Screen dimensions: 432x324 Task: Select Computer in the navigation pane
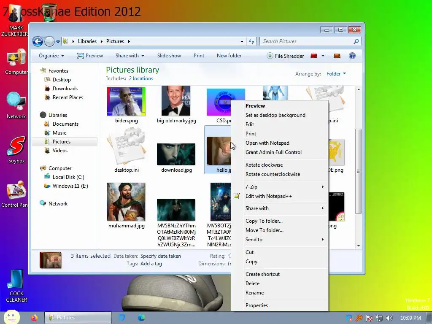click(60, 168)
